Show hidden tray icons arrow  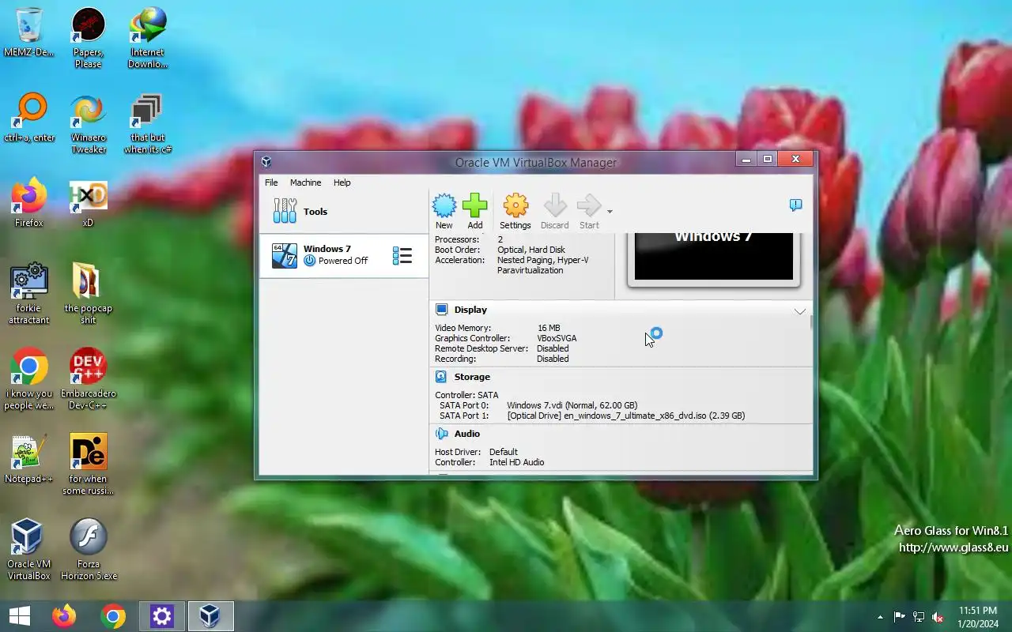click(x=880, y=617)
